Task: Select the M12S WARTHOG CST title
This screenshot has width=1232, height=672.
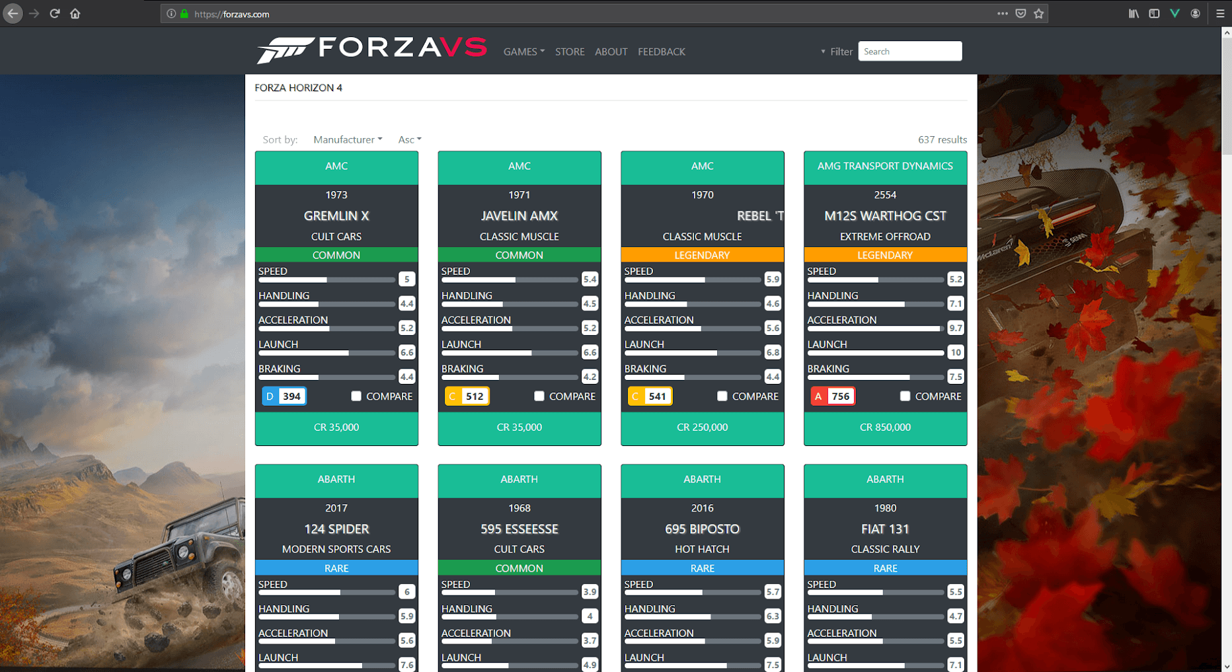Action: click(x=886, y=216)
